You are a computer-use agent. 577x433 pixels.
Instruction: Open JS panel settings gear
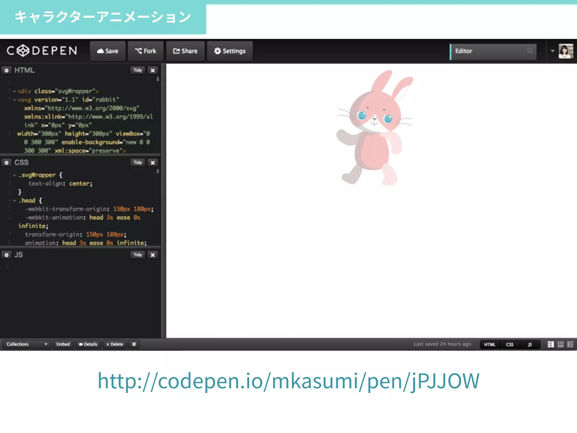pyautogui.click(x=6, y=255)
